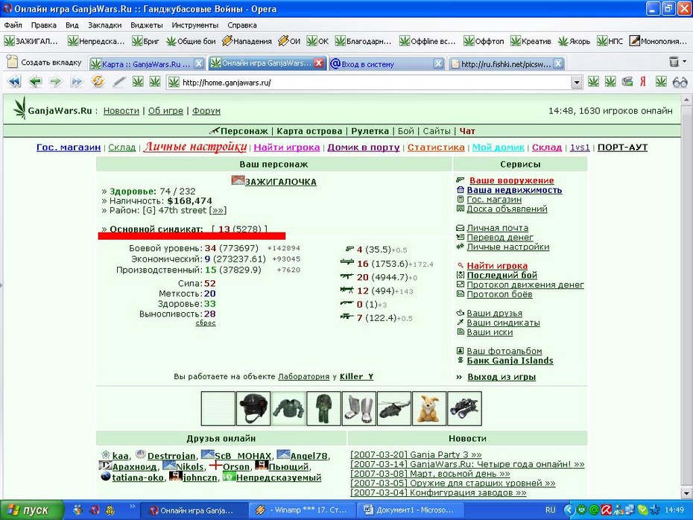Click the Opera back arrow button
This screenshot has width=693, height=520.
35,82
